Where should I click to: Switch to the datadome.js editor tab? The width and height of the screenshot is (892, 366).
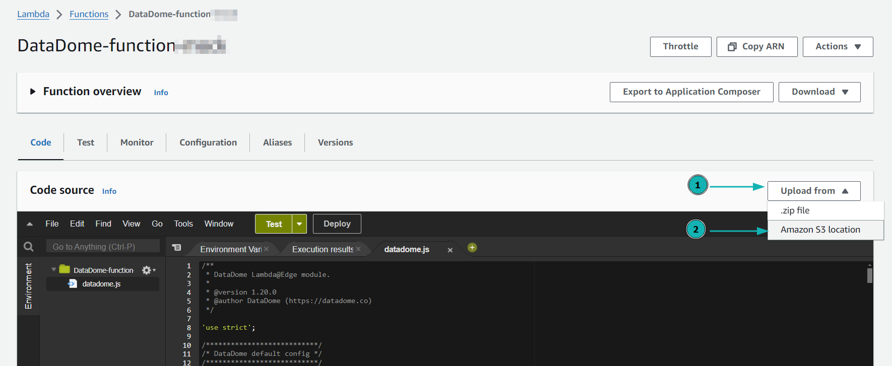click(x=407, y=249)
